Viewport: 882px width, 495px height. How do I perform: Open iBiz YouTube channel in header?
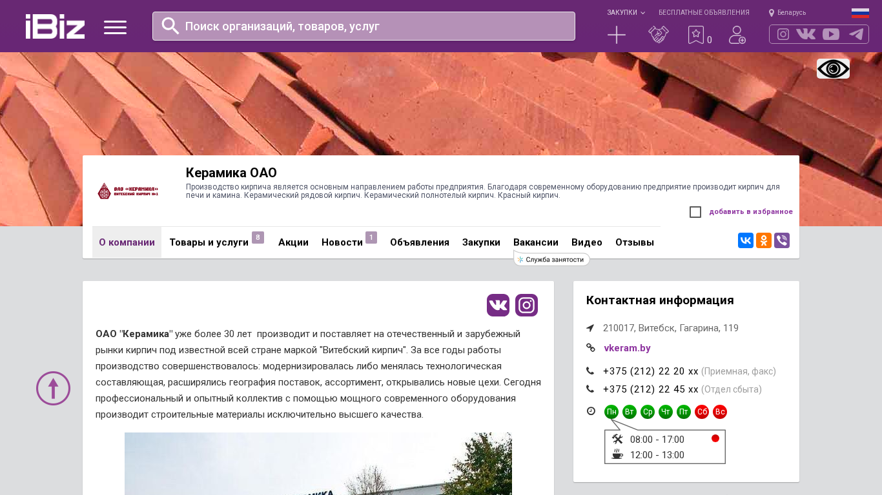click(x=831, y=34)
